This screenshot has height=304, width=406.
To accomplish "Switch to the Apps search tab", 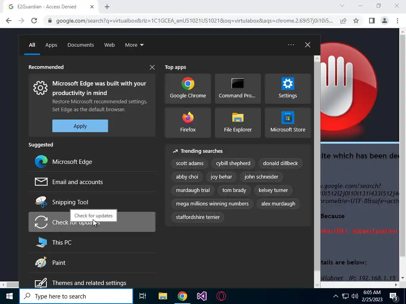I will coord(51,45).
